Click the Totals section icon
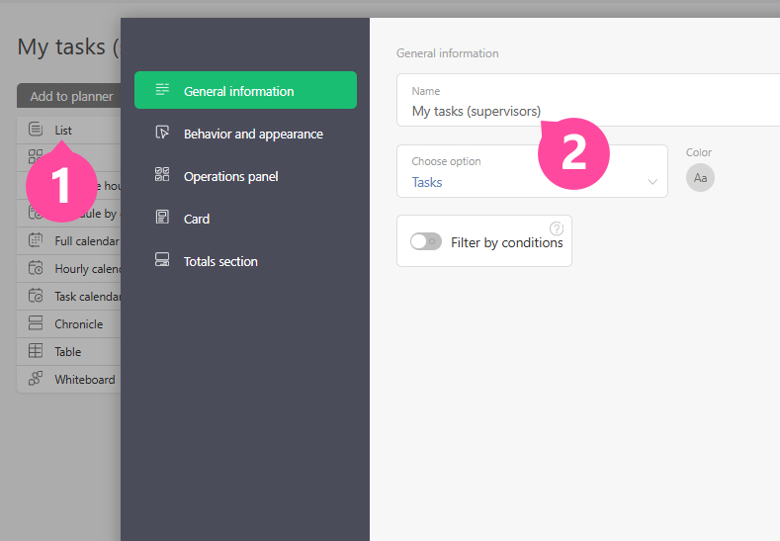780x541 pixels. tap(162, 261)
